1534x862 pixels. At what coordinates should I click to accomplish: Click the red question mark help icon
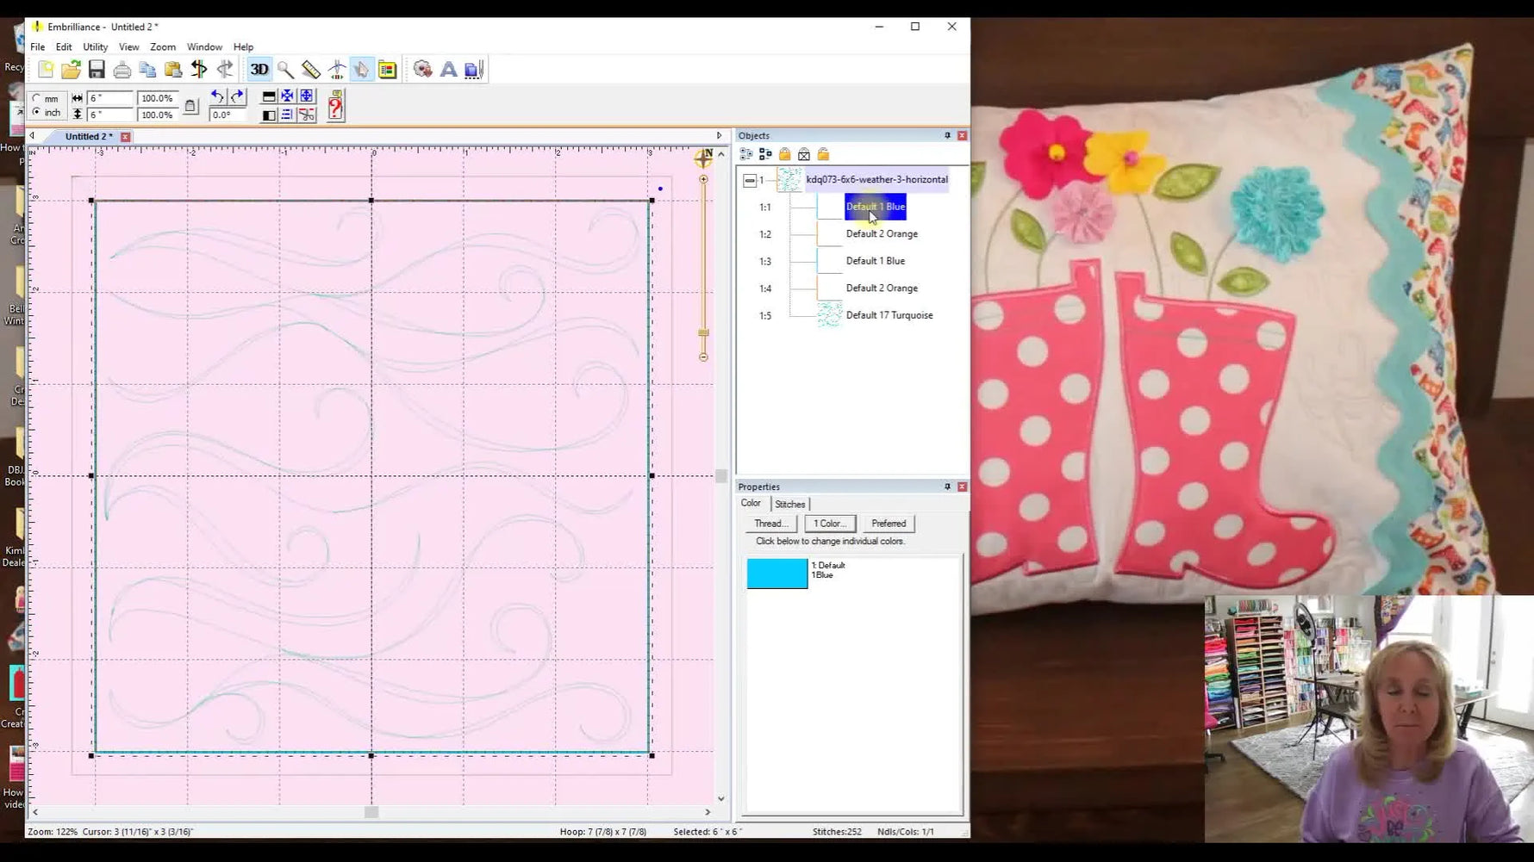pyautogui.click(x=336, y=106)
